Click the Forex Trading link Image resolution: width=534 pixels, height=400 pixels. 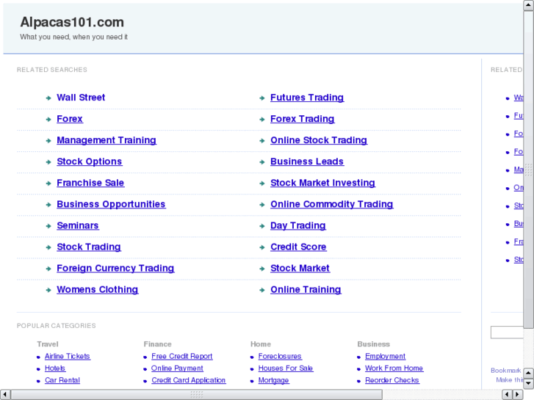coord(302,119)
